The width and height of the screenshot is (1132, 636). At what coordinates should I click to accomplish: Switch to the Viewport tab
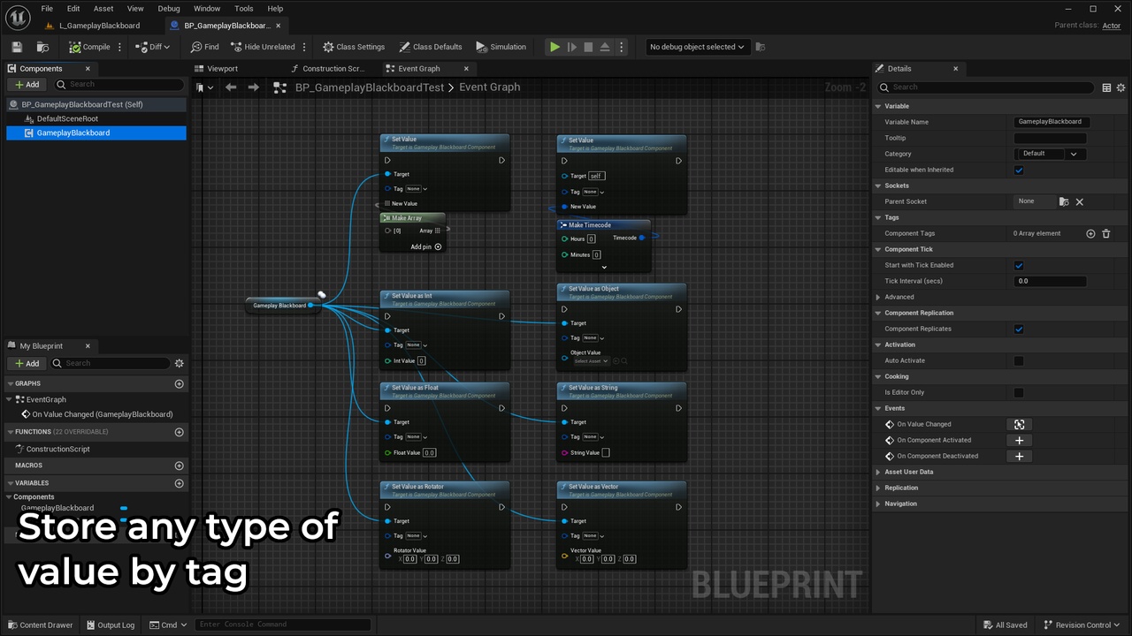click(x=222, y=68)
